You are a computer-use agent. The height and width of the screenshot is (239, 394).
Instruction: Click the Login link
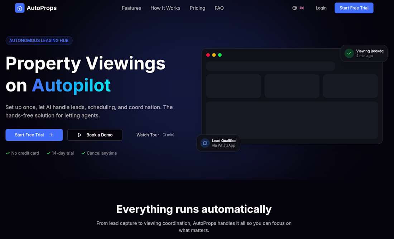[x=321, y=8]
